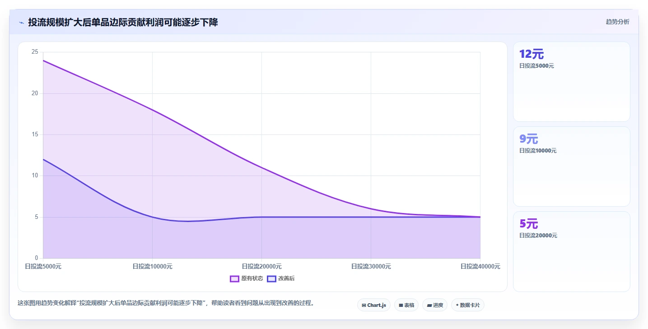Click the y-axis value 15
Image resolution: width=648 pixels, height=329 pixels.
(35, 134)
